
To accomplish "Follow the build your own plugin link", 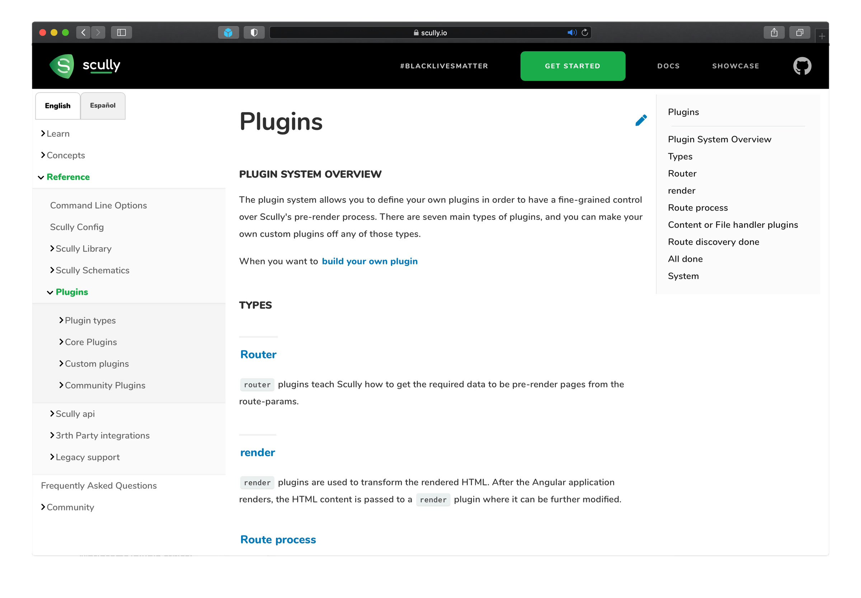I will [x=370, y=261].
